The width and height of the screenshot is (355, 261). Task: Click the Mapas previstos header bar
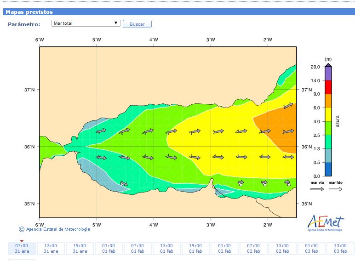(x=177, y=12)
